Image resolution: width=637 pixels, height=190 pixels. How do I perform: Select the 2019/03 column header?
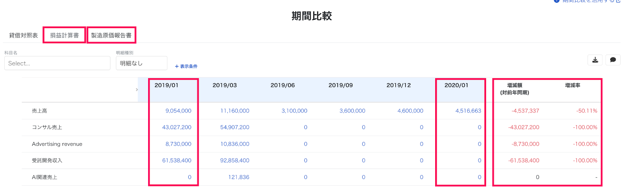coord(225,85)
